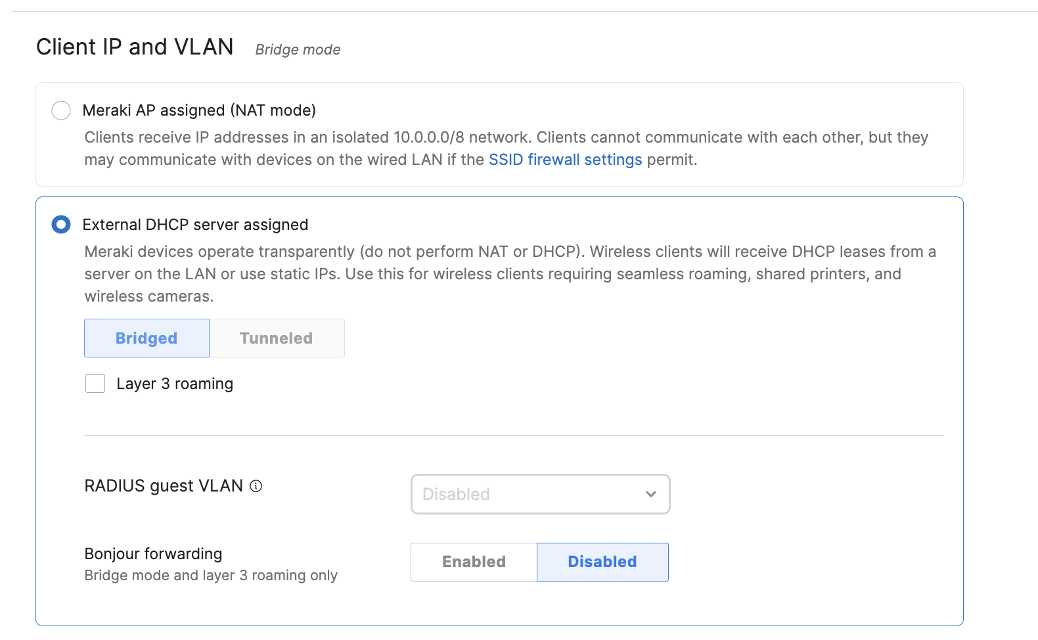Enable the Layer 3 roaming checkbox

pyautogui.click(x=95, y=384)
